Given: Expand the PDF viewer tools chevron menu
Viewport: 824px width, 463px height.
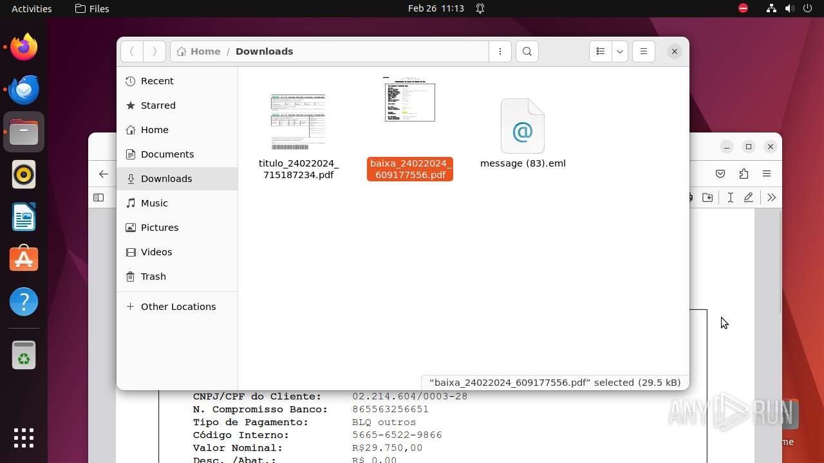Looking at the screenshot, I should coord(771,197).
